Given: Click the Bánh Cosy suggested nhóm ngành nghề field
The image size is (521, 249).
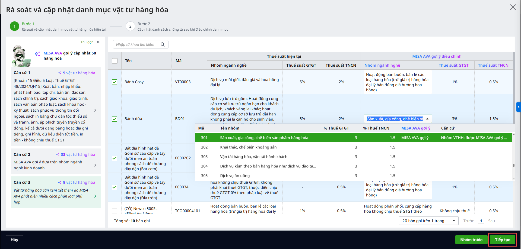Looking at the screenshot, I should (398, 82).
